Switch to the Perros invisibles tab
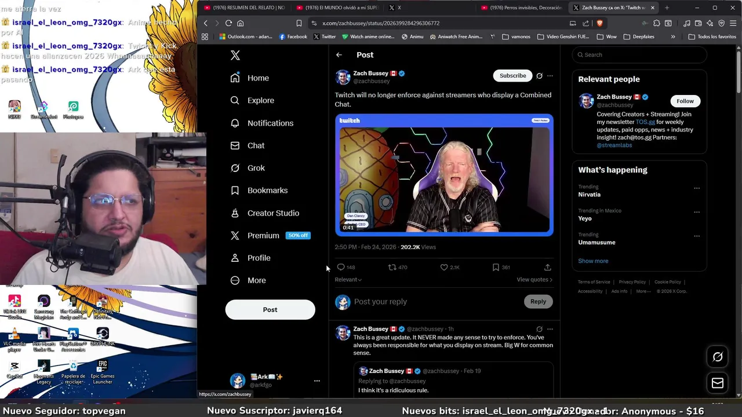The width and height of the screenshot is (742, 417). [522, 8]
